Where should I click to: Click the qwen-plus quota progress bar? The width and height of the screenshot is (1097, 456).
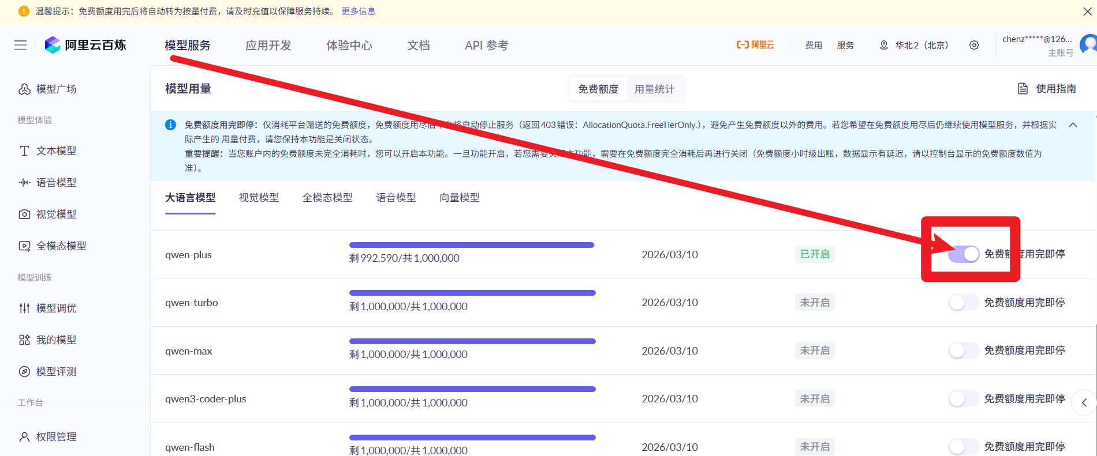pyautogui.click(x=472, y=245)
